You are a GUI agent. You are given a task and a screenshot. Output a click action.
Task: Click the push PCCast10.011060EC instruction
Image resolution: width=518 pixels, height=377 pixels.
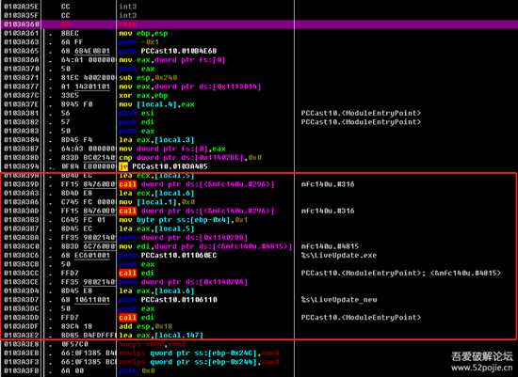point(168,256)
